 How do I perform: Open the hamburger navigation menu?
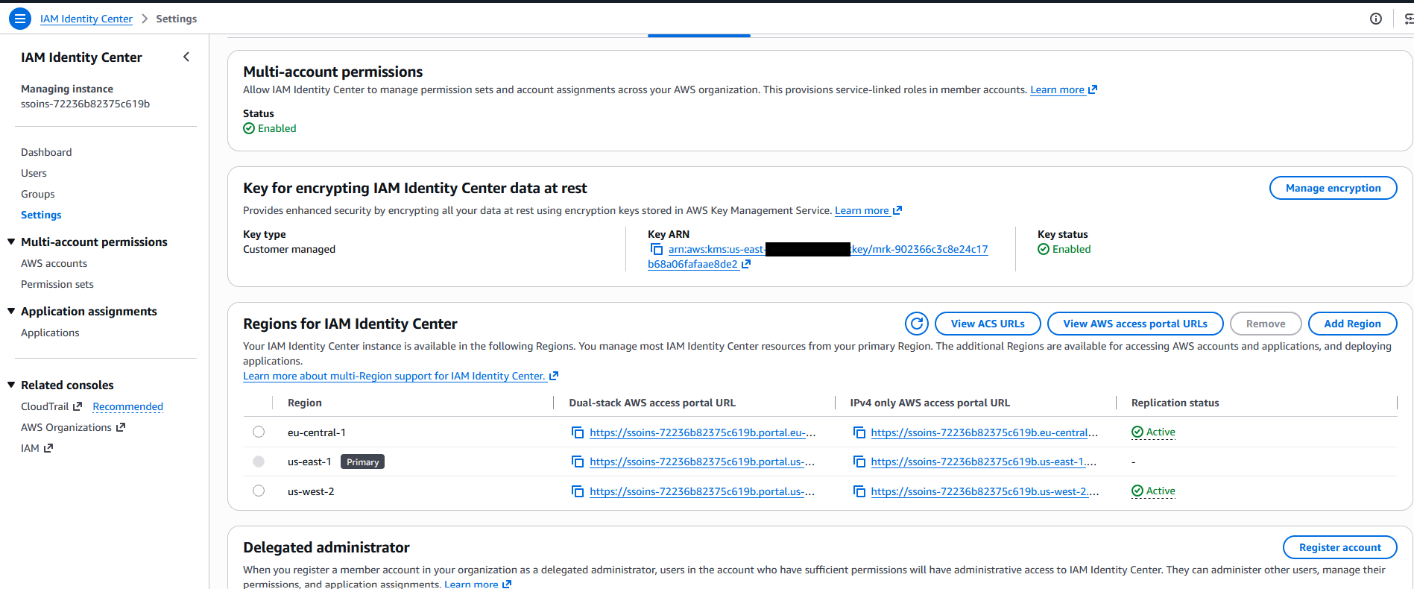coord(20,19)
